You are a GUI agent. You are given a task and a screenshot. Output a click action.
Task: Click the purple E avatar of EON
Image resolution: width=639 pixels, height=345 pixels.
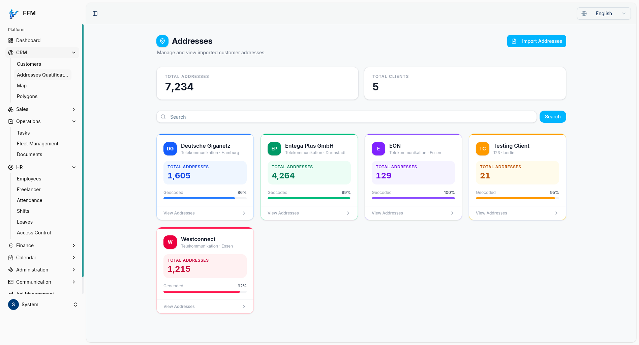point(378,149)
